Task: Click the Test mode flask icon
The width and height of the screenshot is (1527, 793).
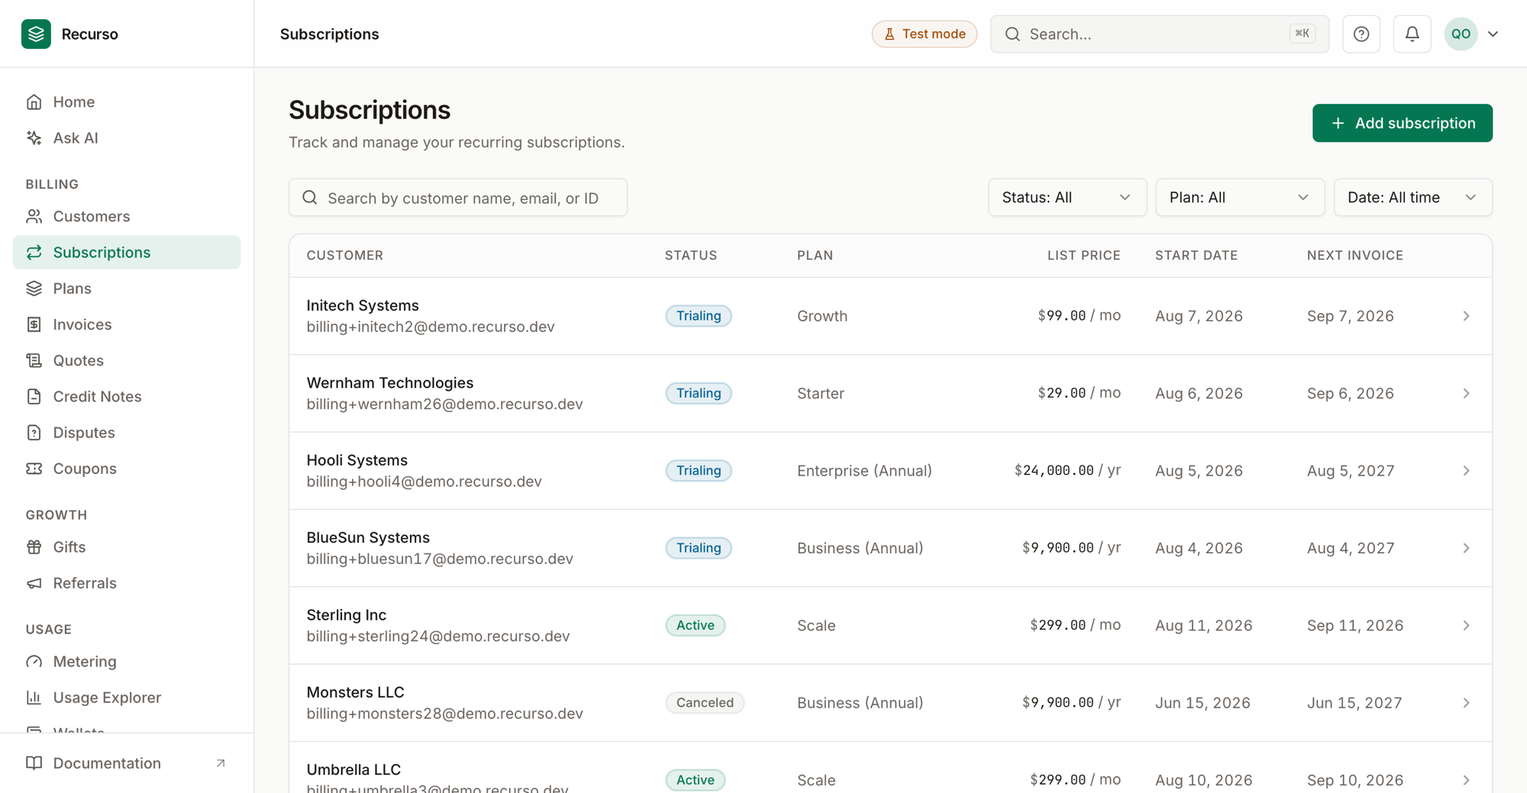Action: (x=889, y=34)
